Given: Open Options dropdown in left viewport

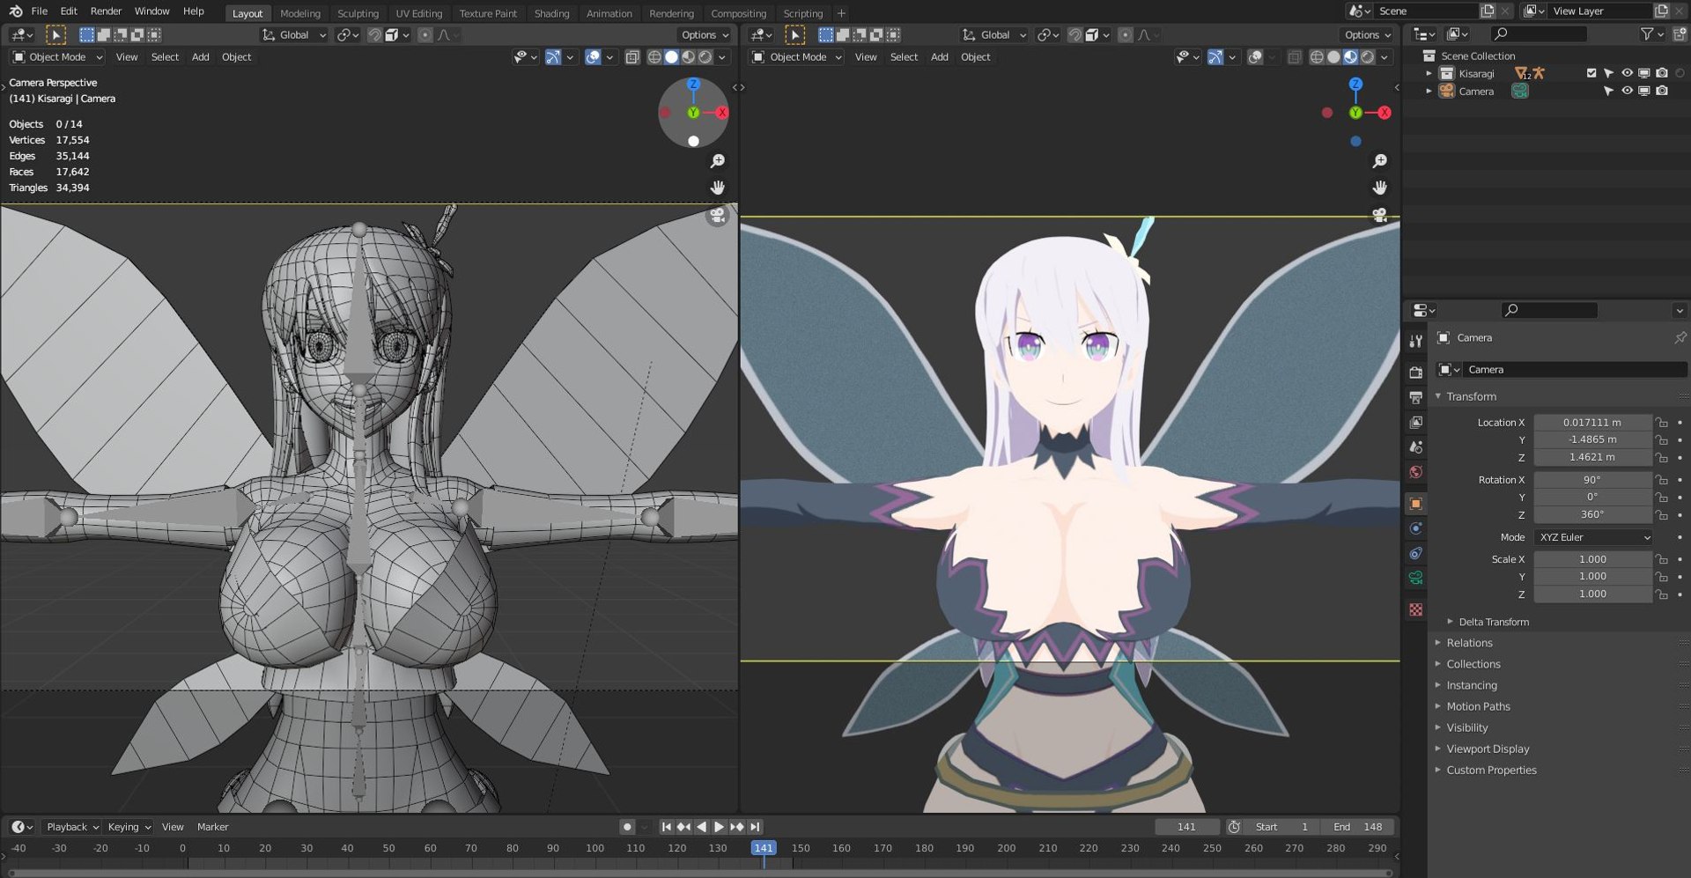Looking at the screenshot, I should point(705,35).
